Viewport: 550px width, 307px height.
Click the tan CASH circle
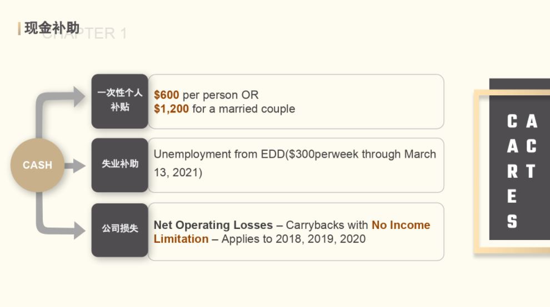click(37, 165)
